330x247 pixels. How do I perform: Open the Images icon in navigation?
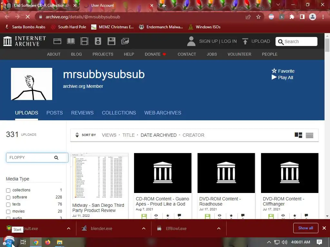(x=125, y=41)
